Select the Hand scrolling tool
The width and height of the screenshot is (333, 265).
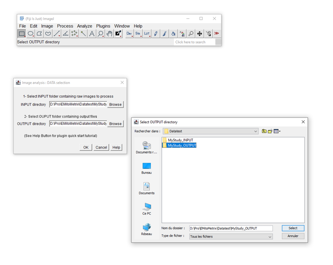109,34
